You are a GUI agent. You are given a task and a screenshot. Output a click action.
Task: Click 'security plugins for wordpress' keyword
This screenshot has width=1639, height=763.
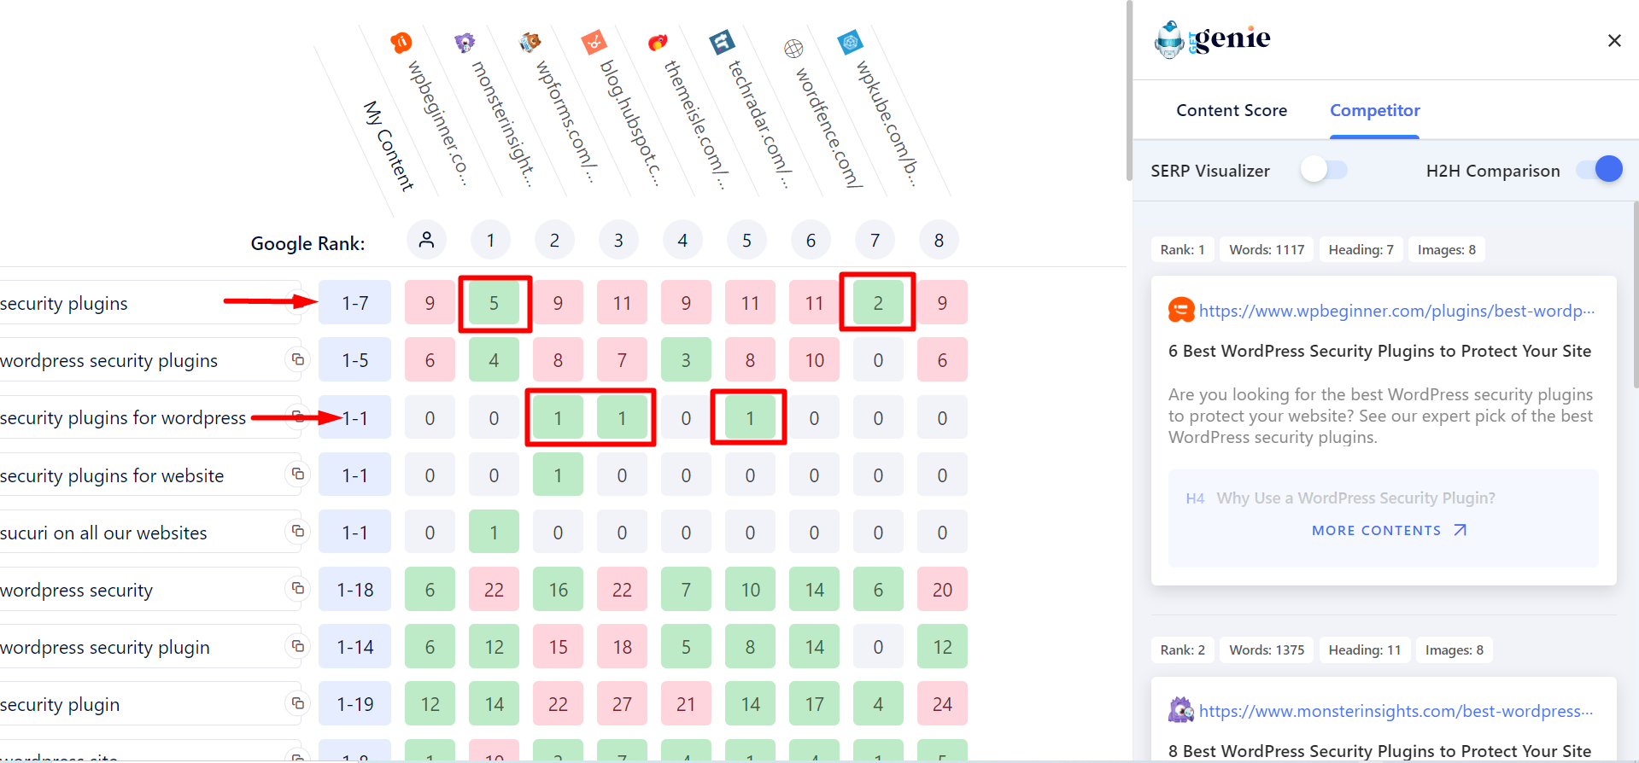[x=123, y=417]
